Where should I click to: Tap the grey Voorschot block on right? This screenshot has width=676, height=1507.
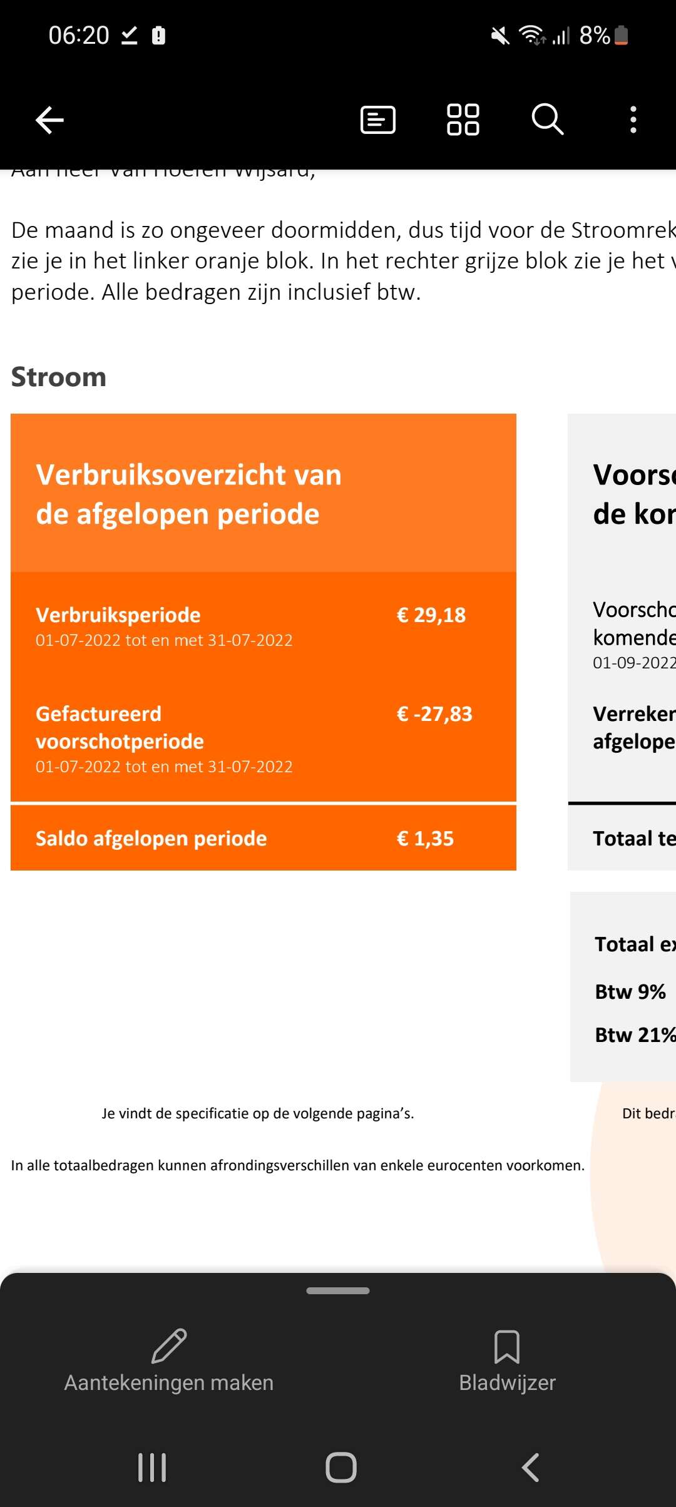tap(622, 641)
